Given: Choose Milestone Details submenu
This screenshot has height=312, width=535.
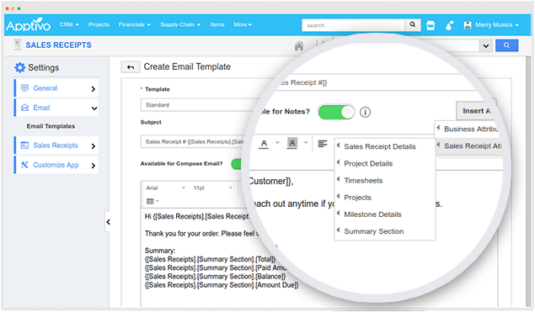Looking at the screenshot, I should point(385,214).
